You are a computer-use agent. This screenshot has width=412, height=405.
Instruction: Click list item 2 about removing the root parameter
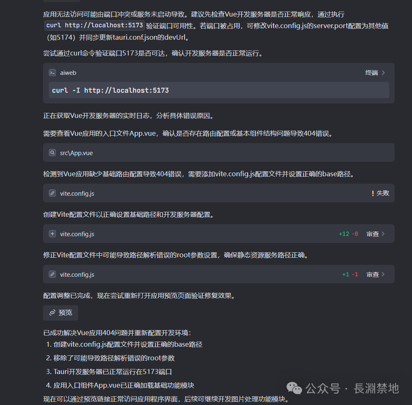(110, 358)
